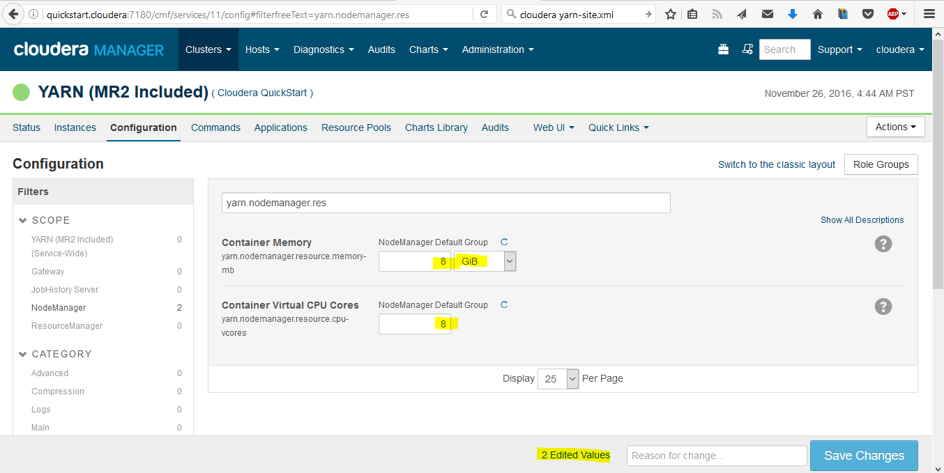Viewport: 944px width, 473px height.
Task: Open the Actions dropdown
Action: pyautogui.click(x=895, y=127)
